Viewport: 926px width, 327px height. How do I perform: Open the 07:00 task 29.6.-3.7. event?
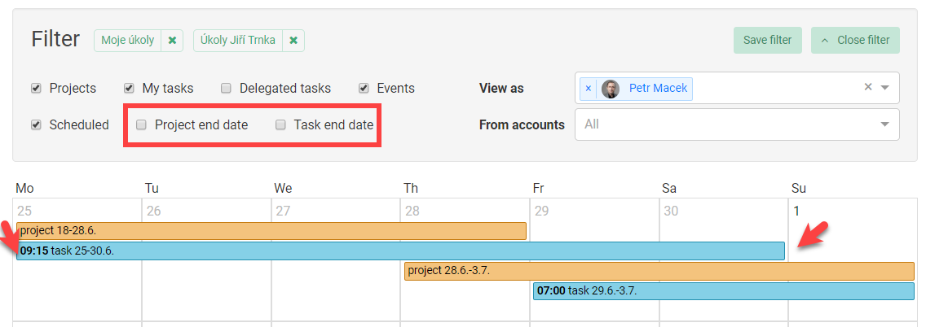[724, 291]
